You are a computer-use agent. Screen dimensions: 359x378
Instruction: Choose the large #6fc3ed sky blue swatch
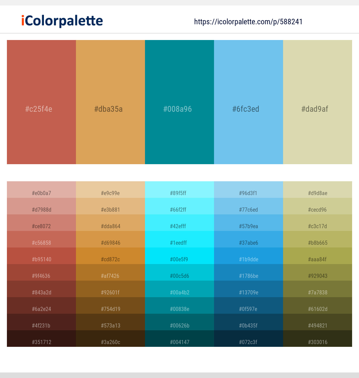pyautogui.click(x=249, y=102)
